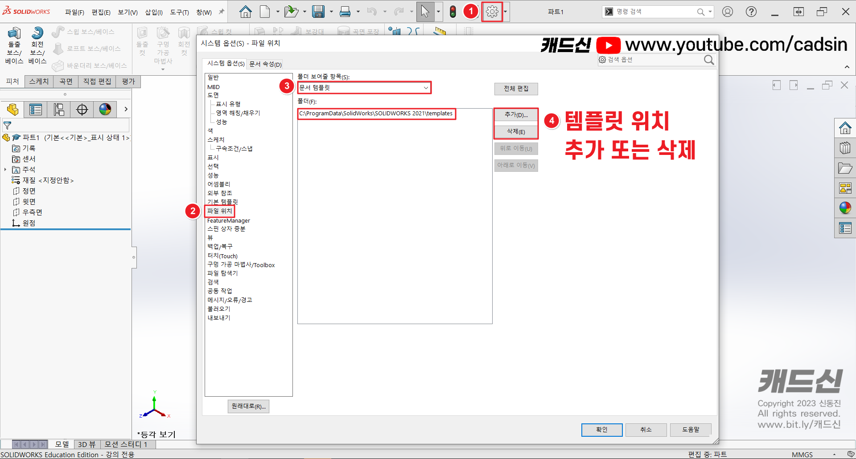The height and width of the screenshot is (459, 856).
Task: Pin the menu bar with pushpin icon
Action: pyautogui.click(x=221, y=12)
